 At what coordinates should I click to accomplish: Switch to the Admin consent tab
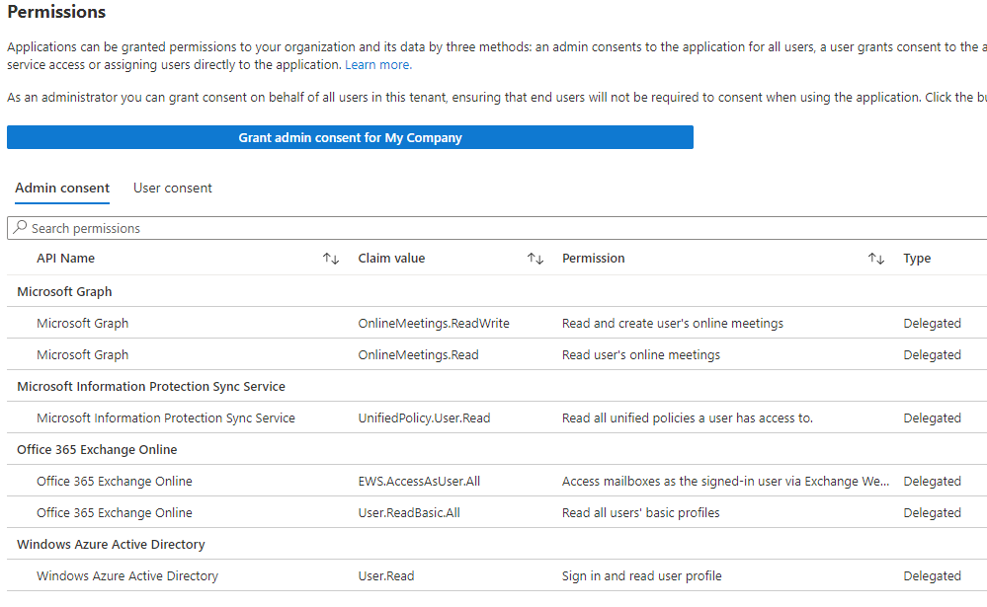click(x=62, y=189)
